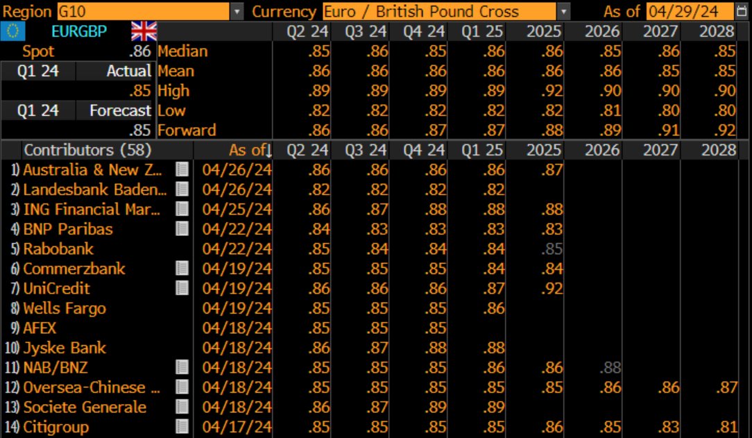Viewport: 752px width, 438px height.
Task: Expand the Region G10 dropdown arrow
Action: coord(237,11)
